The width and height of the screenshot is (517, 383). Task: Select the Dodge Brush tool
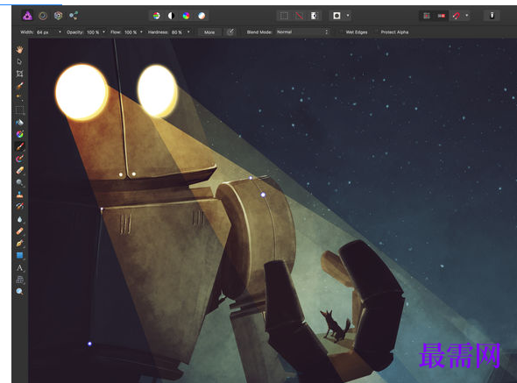click(x=19, y=182)
